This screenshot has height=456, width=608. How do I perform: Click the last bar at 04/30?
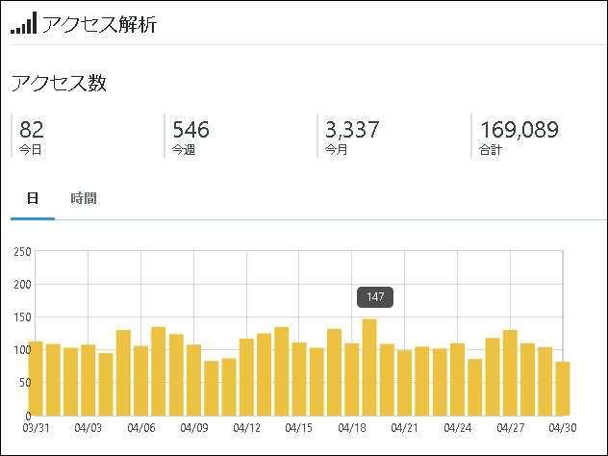(563, 389)
